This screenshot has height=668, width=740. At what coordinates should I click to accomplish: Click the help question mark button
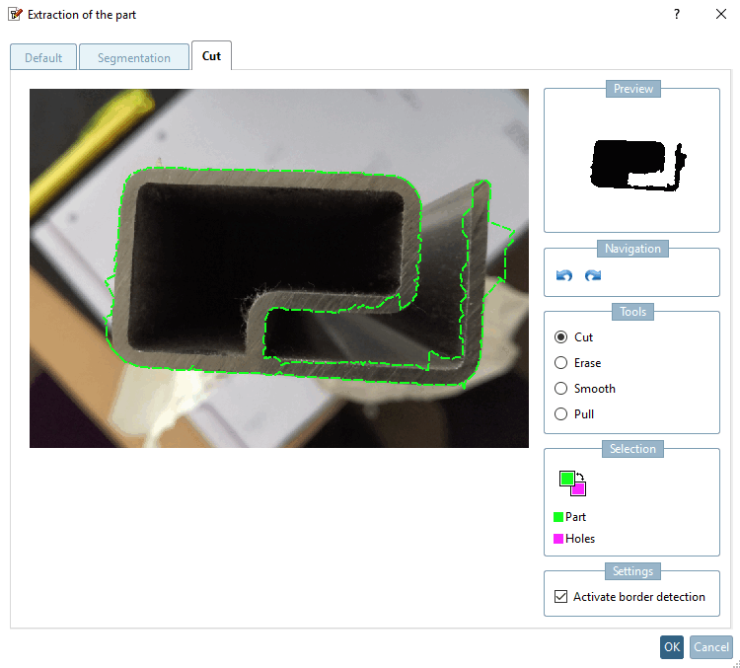(x=677, y=14)
